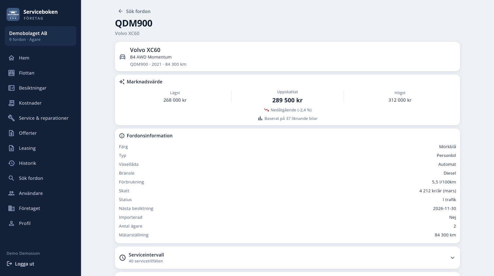Click the Leasing document icon
Image resolution: width=494 pixels, height=276 pixels.
tap(11, 148)
